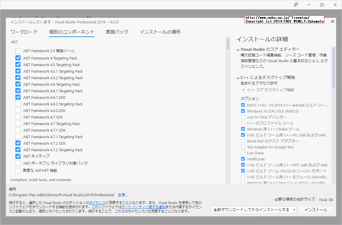Switch to the ワークロード tab

click(25, 32)
